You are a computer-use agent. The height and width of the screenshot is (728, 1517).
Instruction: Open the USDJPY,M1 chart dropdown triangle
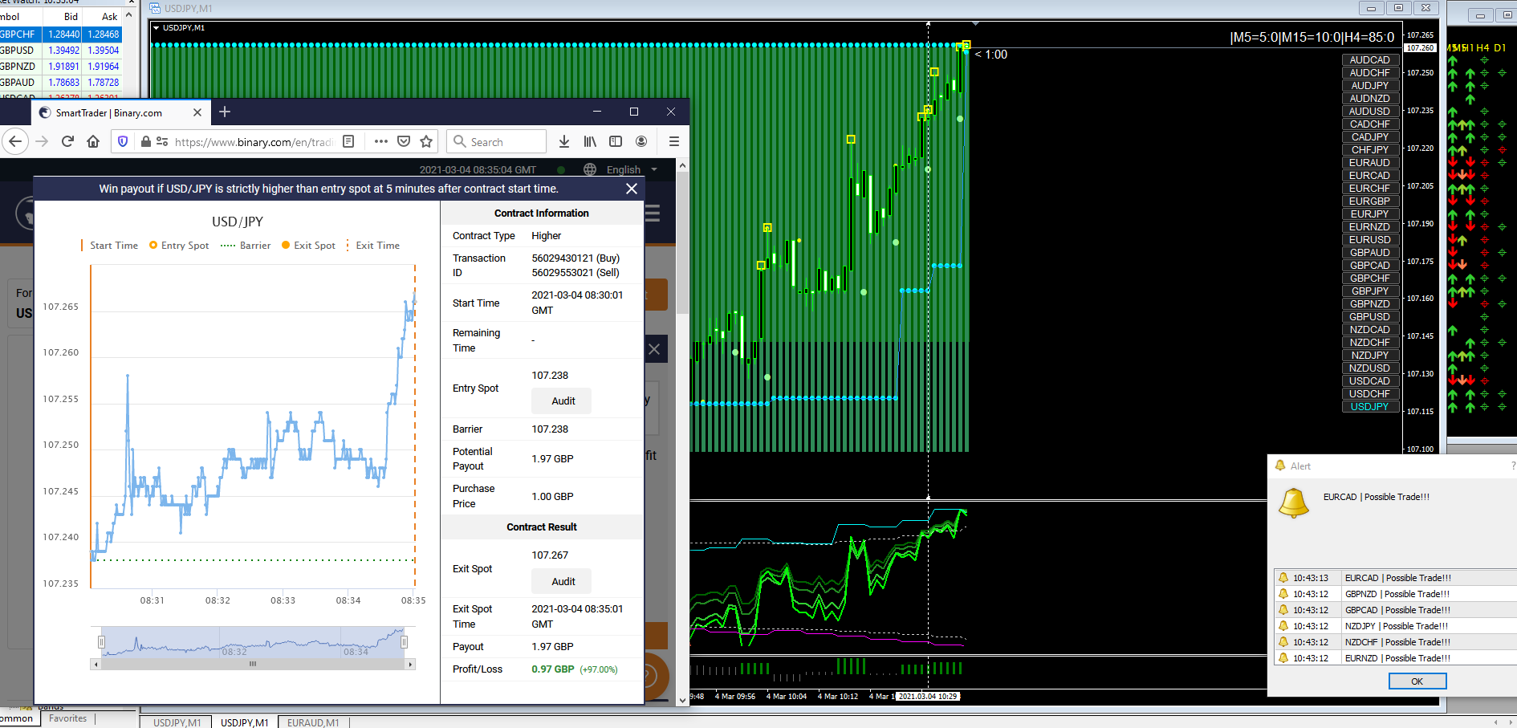156,28
